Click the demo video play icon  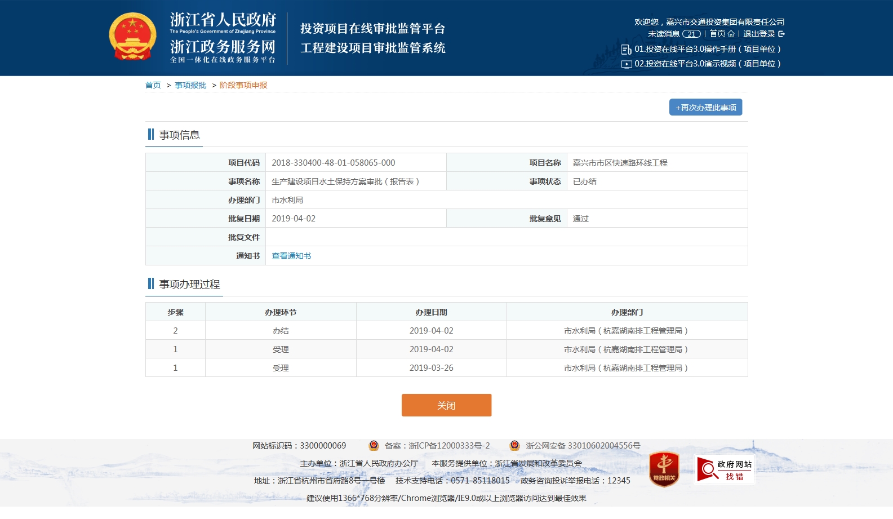pyautogui.click(x=626, y=64)
